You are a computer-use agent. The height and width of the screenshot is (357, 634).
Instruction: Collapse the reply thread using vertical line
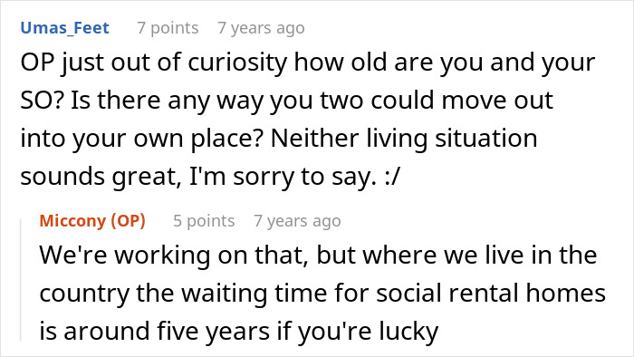21,280
